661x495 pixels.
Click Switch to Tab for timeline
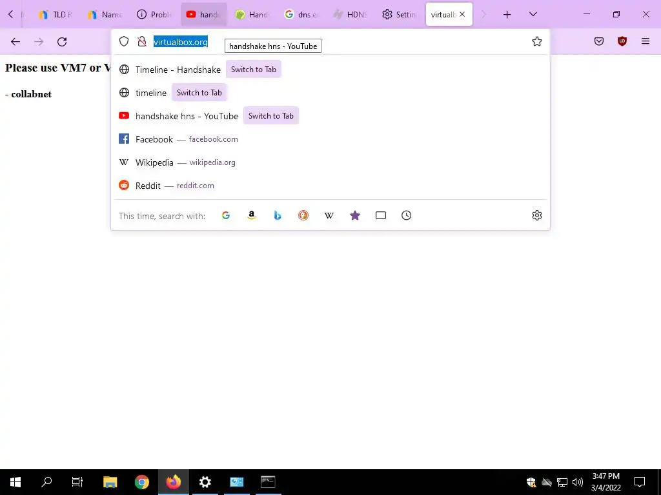[x=199, y=93]
